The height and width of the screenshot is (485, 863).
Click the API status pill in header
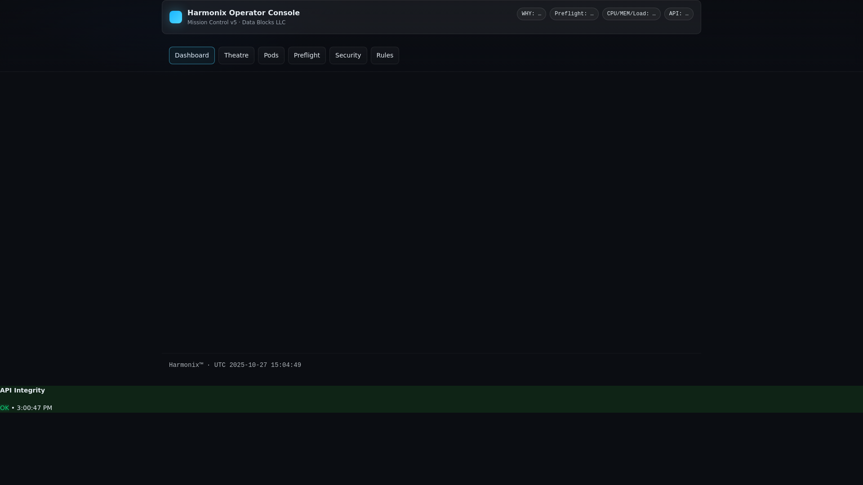[678, 14]
